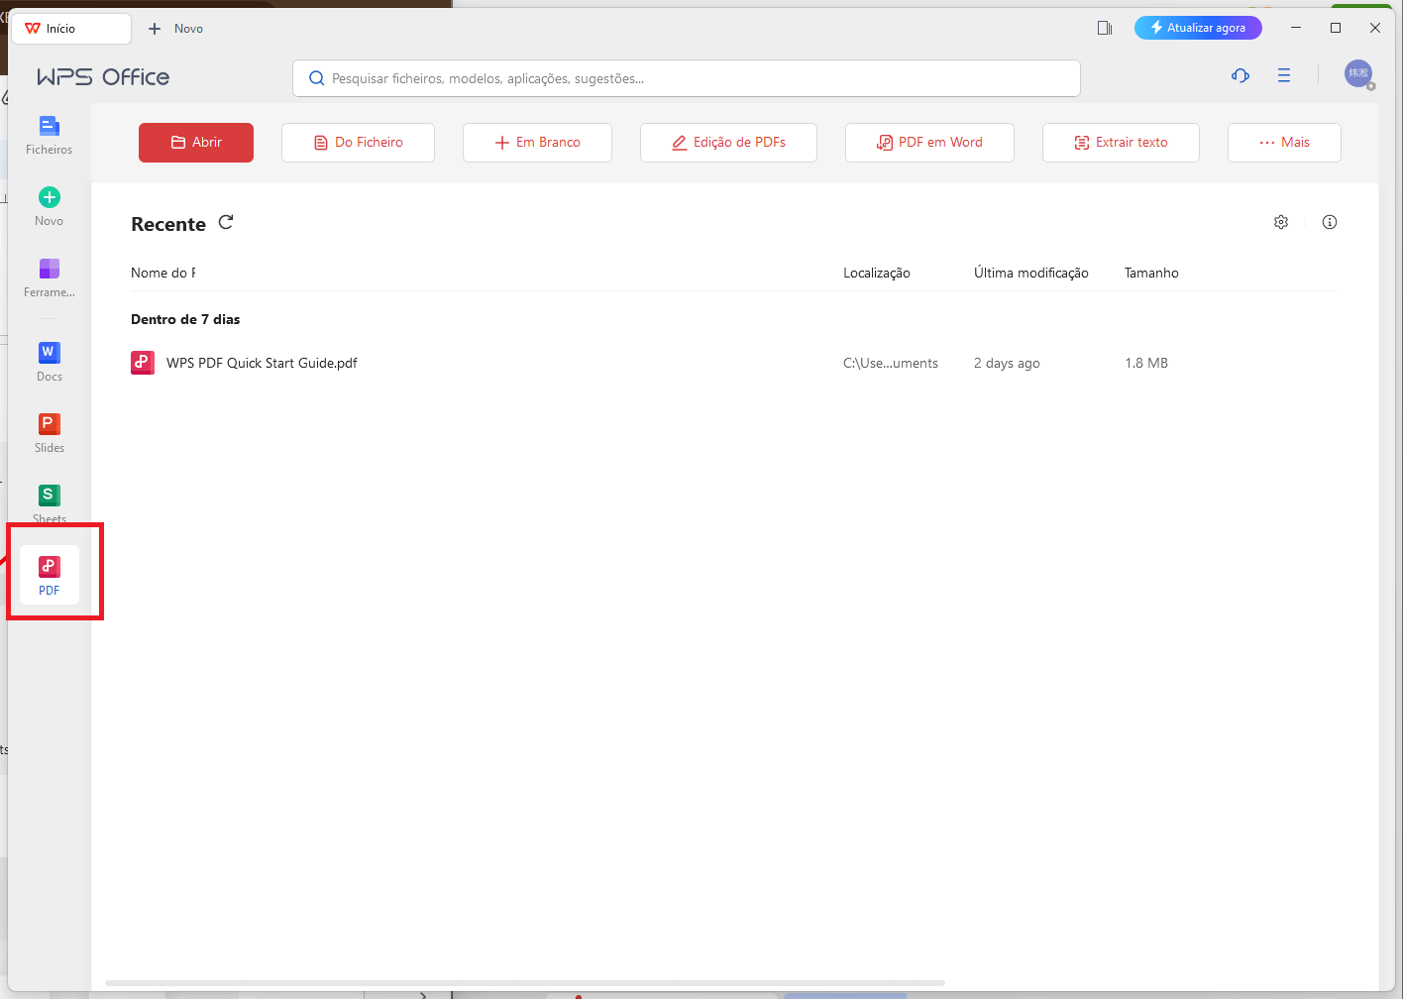Sort by Tamanho column header
1403x999 pixels.
coord(1151,273)
